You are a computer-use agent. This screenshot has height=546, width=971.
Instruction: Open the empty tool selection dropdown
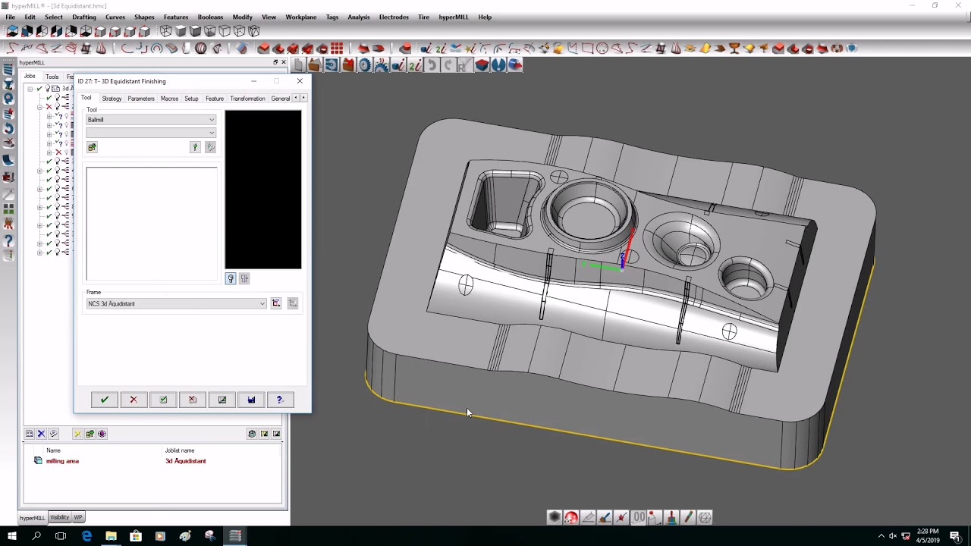pos(151,133)
